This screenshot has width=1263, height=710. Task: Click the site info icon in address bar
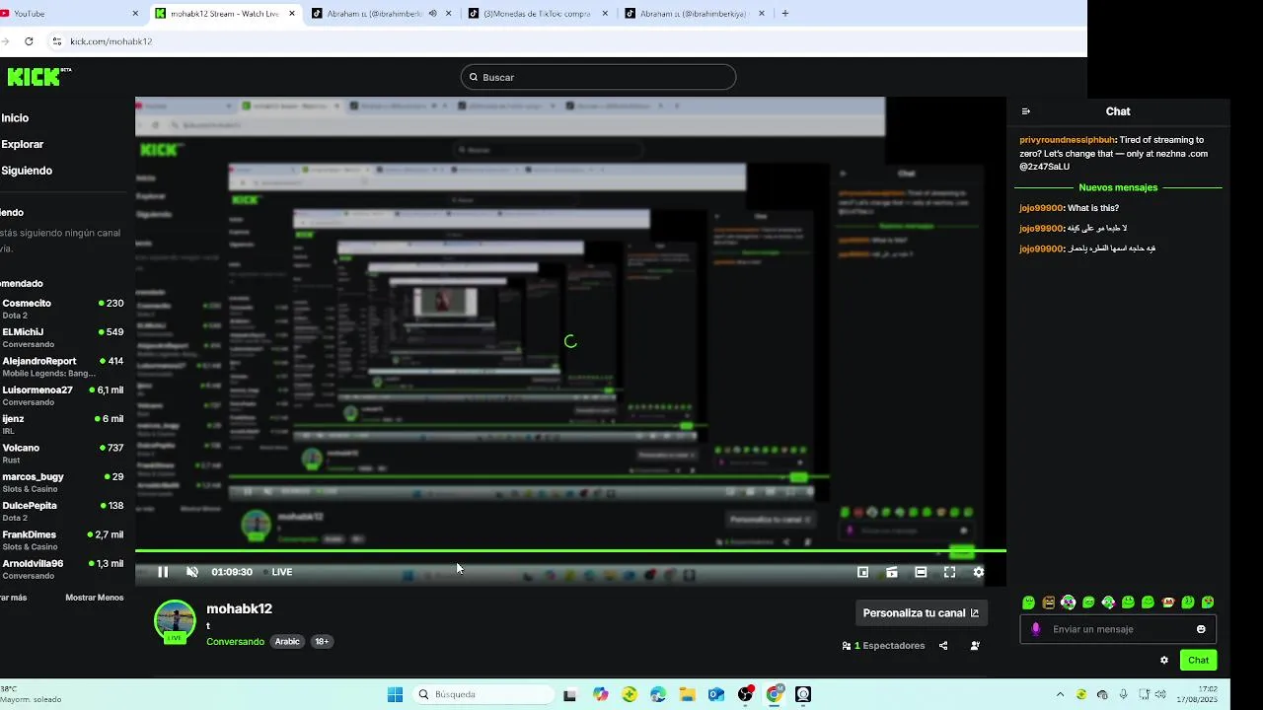[x=57, y=41]
